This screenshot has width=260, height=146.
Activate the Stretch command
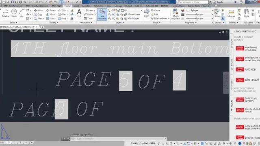[39, 19]
